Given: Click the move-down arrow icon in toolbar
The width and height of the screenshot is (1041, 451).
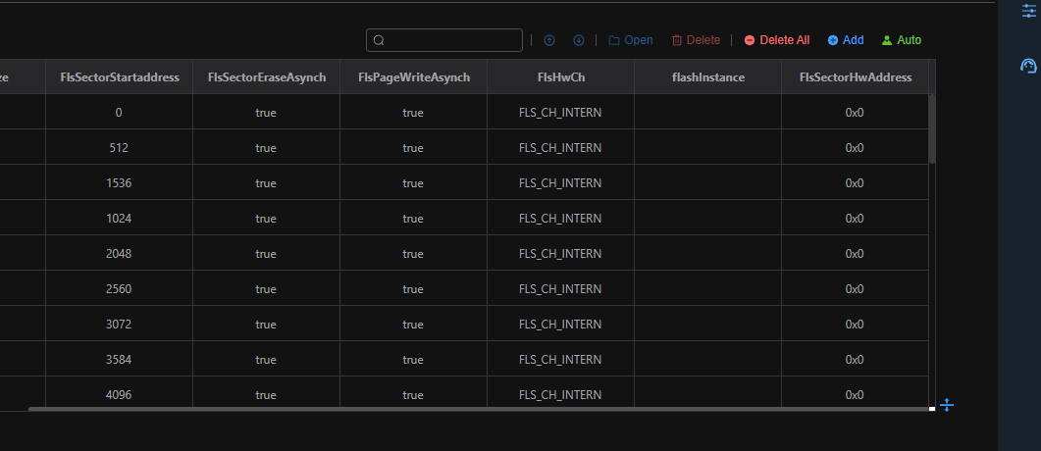Looking at the screenshot, I should pos(579,40).
